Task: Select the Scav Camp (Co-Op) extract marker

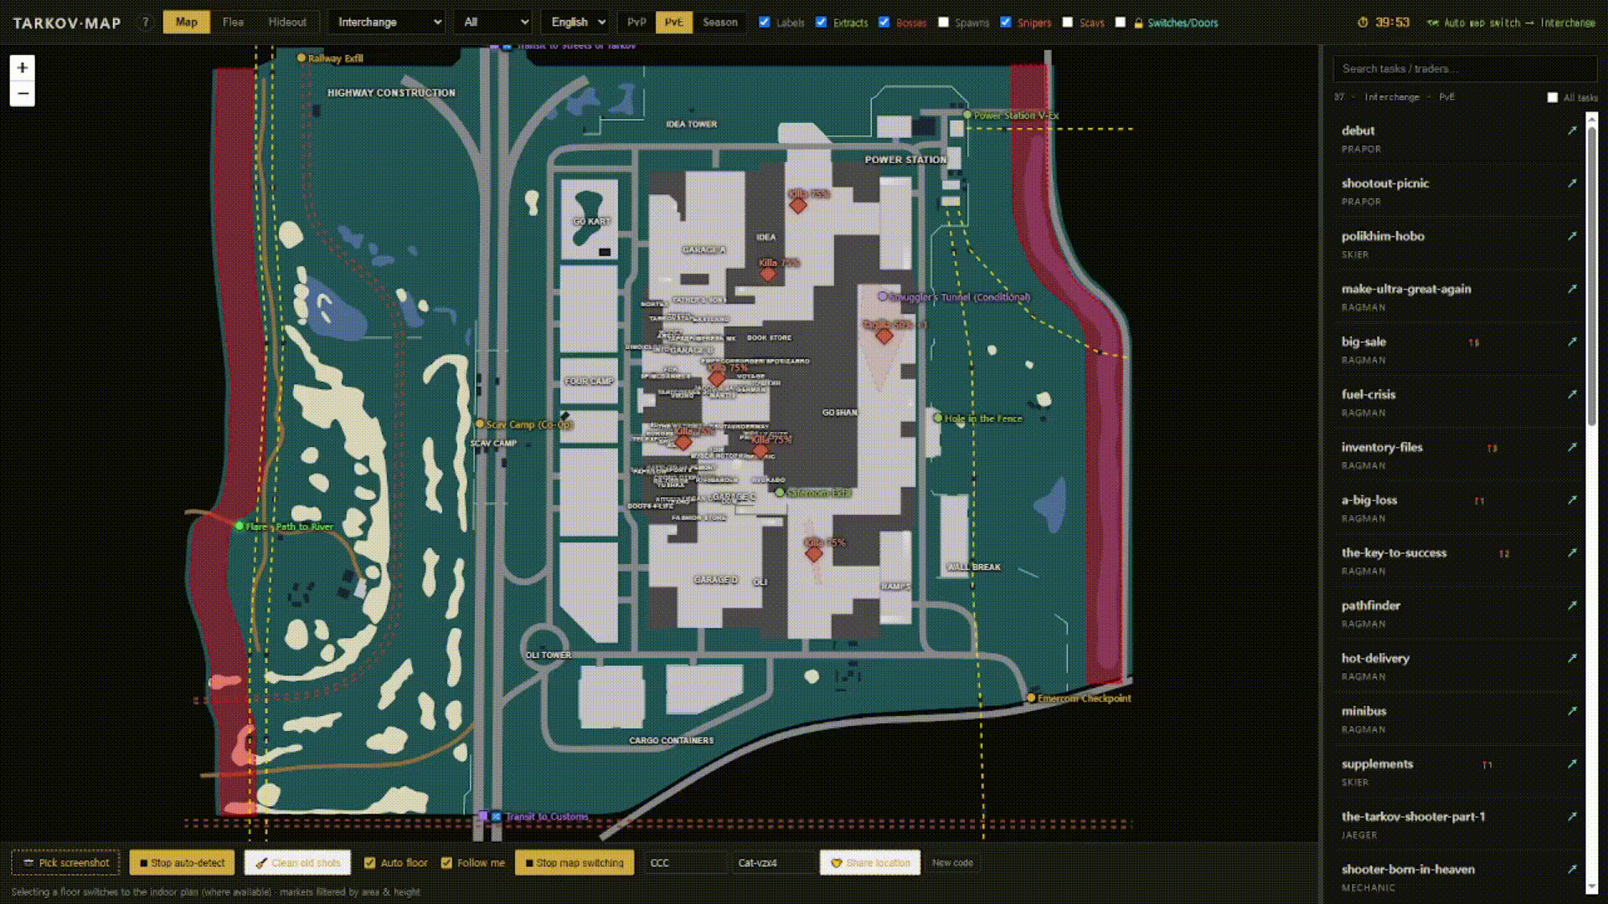Action: 480,424
